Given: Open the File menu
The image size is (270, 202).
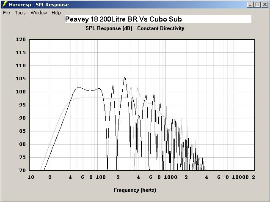Looking at the screenshot, I should point(6,13).
